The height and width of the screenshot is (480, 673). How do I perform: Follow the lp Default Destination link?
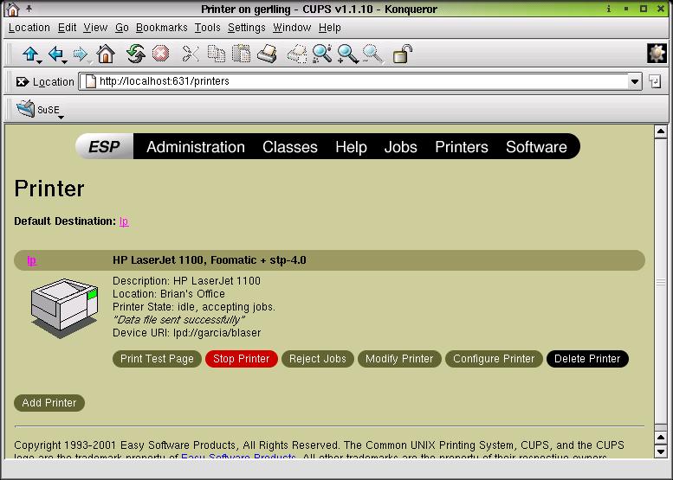(x=124, y=221)
